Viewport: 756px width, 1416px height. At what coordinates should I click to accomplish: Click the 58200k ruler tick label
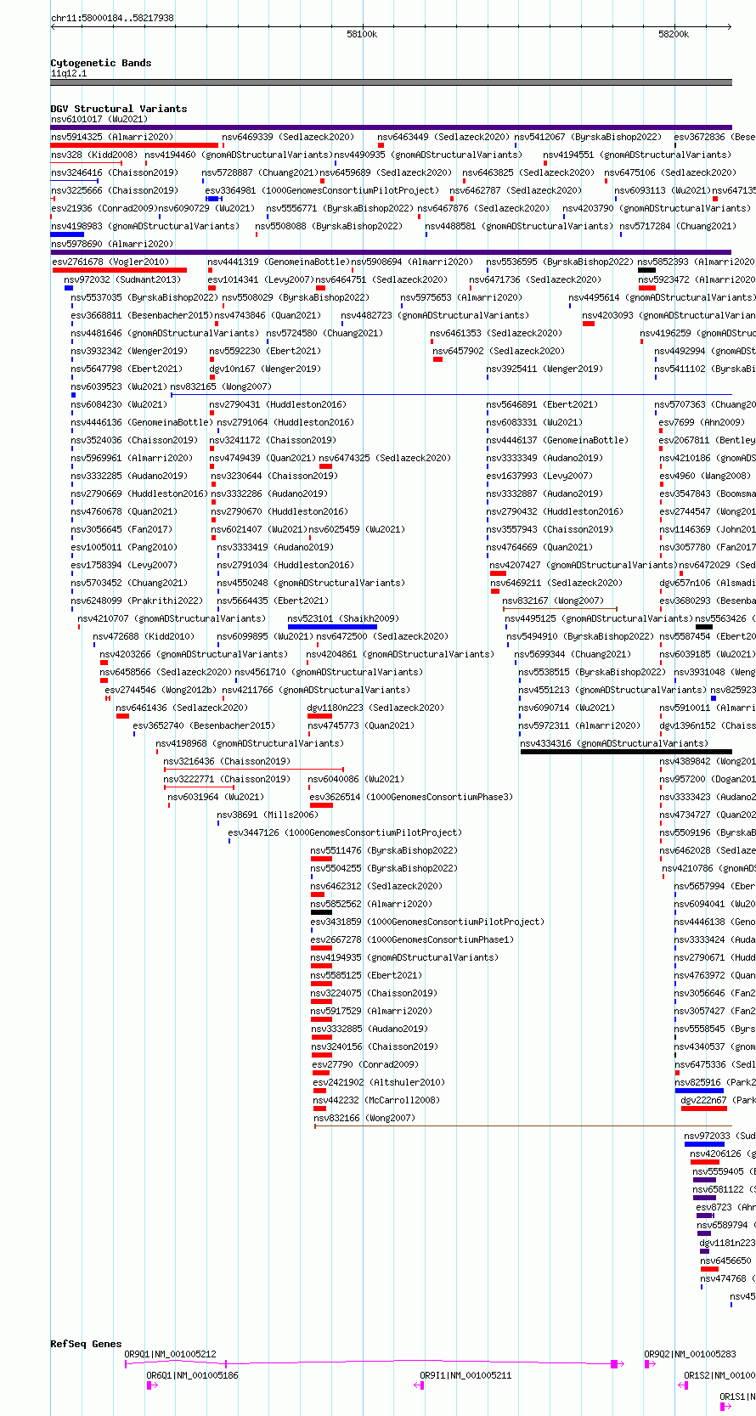point(674,34)
